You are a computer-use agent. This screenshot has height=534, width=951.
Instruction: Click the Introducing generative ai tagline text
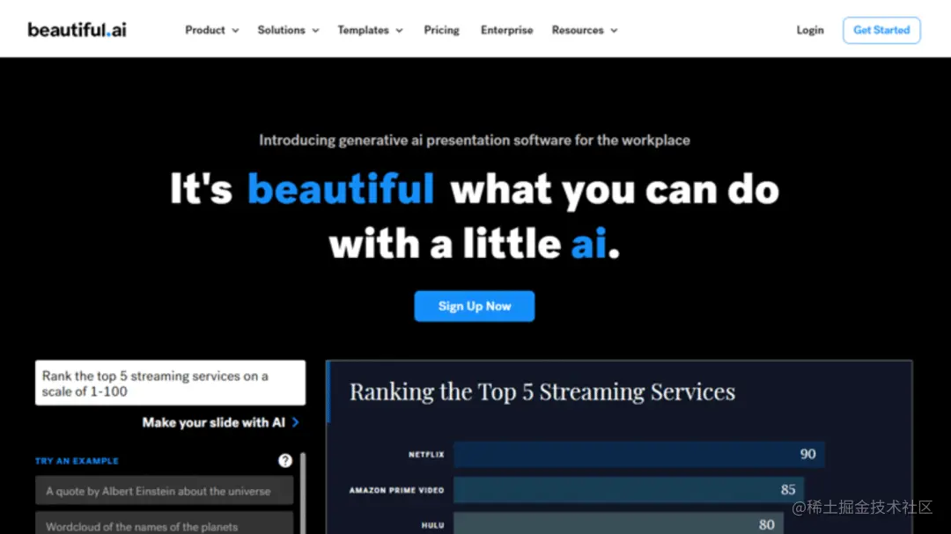(475, 140)
